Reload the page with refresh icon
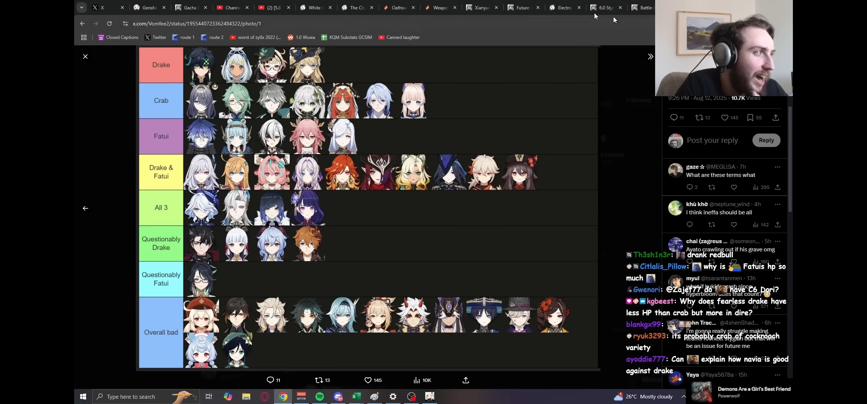The height and width of the screenshot is (404, 867). (x=109, y=24)
